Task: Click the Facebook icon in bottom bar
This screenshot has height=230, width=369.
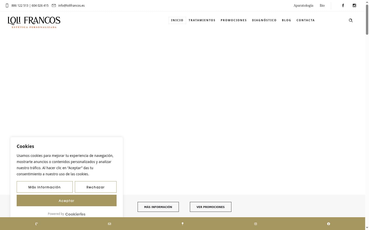Action: [x=329, y=224]
